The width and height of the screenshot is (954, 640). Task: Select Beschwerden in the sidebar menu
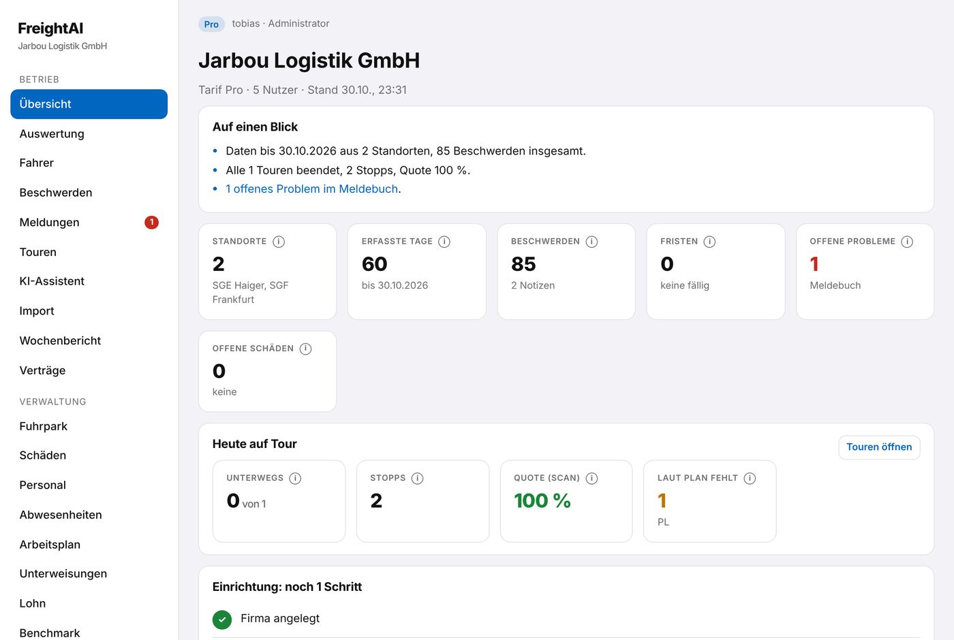[89, 193]
